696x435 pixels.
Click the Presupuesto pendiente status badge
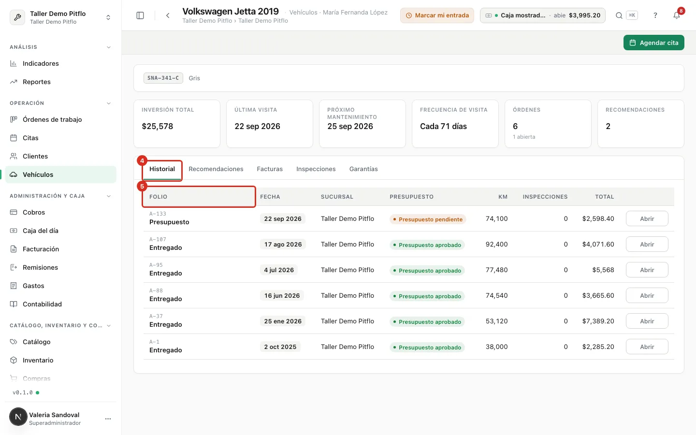(x=428, y=219)
